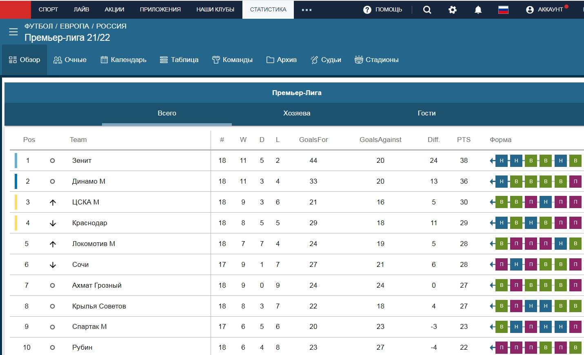Open Акции menu item
Image resolution: width=584 pixels, height=355 pixels.
click(x=114, y=9)
